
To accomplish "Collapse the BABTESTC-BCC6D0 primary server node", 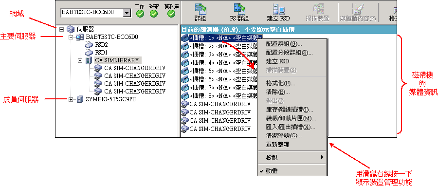I will (71, 37).
